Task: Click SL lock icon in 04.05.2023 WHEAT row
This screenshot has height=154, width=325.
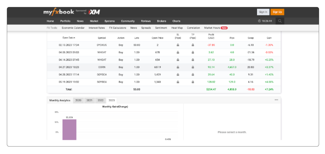Action: pos(178,52)
